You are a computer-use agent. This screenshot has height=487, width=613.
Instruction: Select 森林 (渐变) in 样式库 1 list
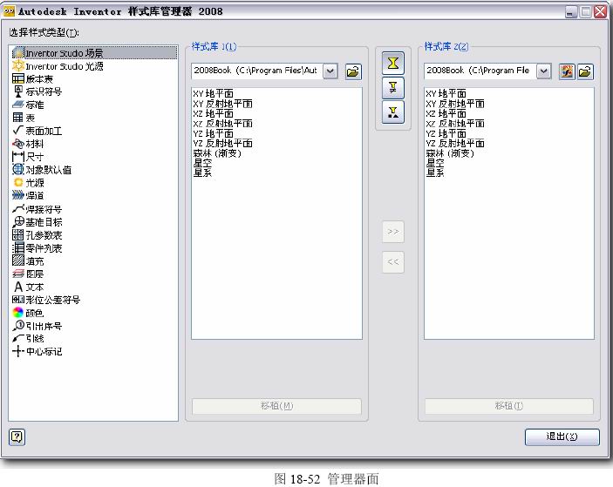pos(217,153)
